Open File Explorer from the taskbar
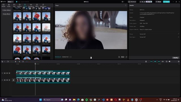181x102 pixels. 74,100
